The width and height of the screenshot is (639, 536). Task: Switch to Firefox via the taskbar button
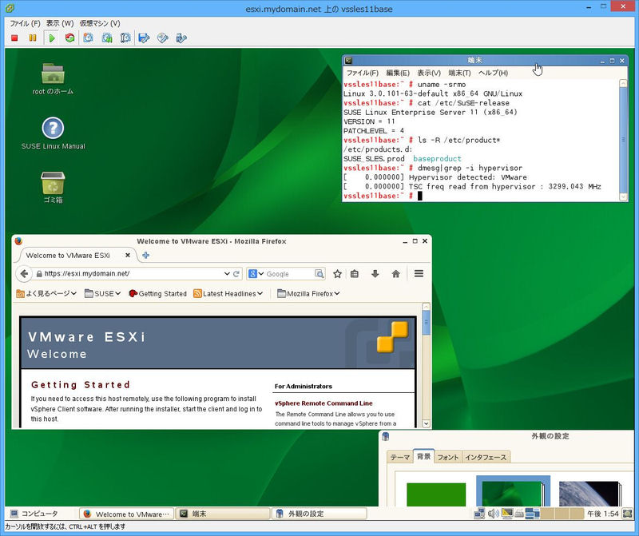tap(126, 514)
